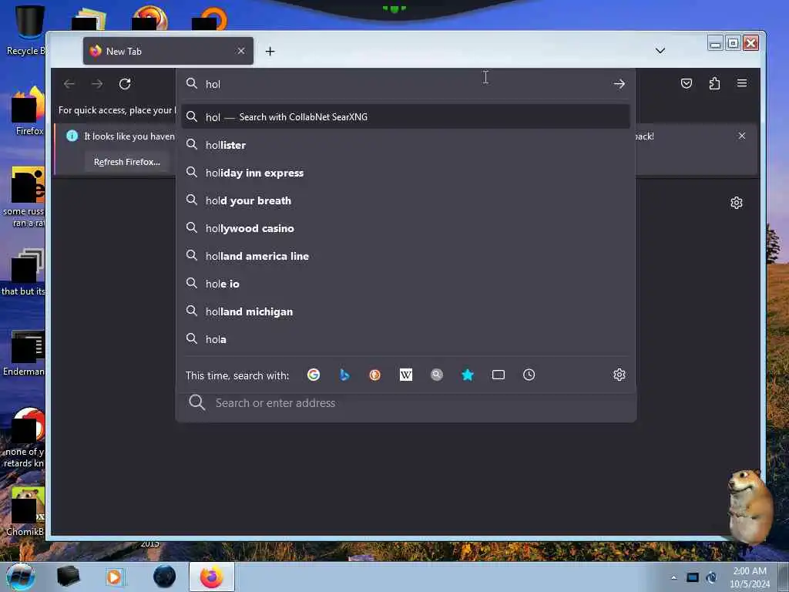Search with DuckDuckGo engine icon
The height and width of the screenshot is (592, 789).
point(375,375)
